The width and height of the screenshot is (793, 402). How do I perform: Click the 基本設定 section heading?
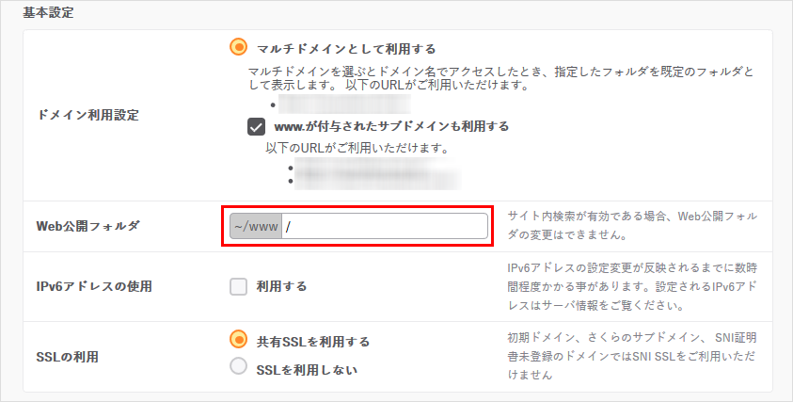(x=48, y=13)
